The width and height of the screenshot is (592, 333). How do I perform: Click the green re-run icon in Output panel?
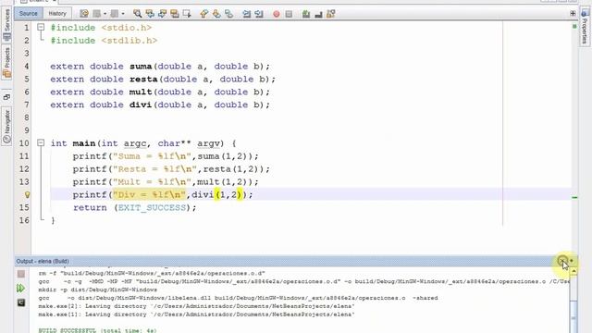pyautogui.click(x=21, y=289)
